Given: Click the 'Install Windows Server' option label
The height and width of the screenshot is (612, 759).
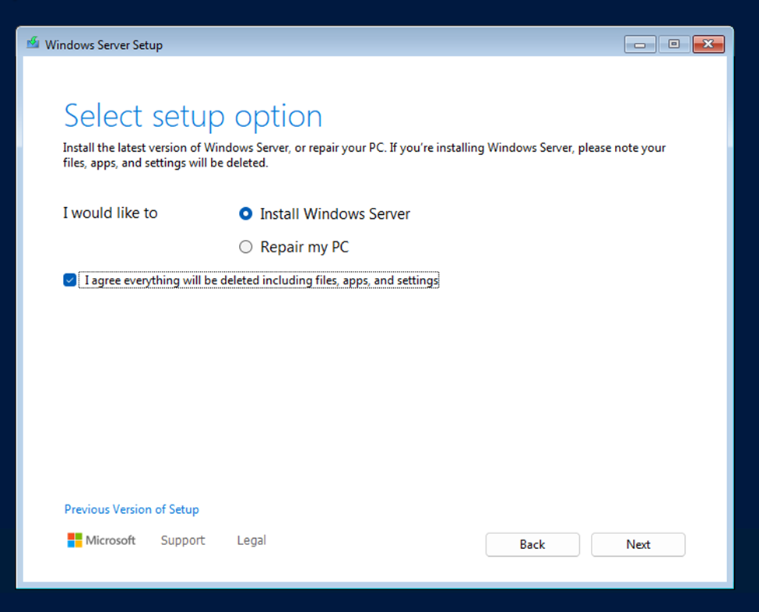Looking at the screenshot, I should pos(335,213).
